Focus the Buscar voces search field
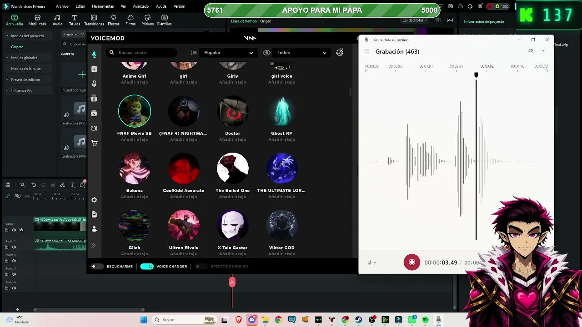Viewport: 582px width, 327px height. [x=142, y=53]
